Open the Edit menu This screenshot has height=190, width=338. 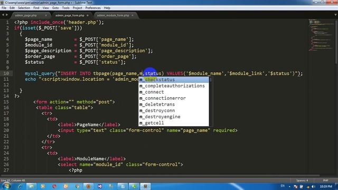[x=12, y=8]
